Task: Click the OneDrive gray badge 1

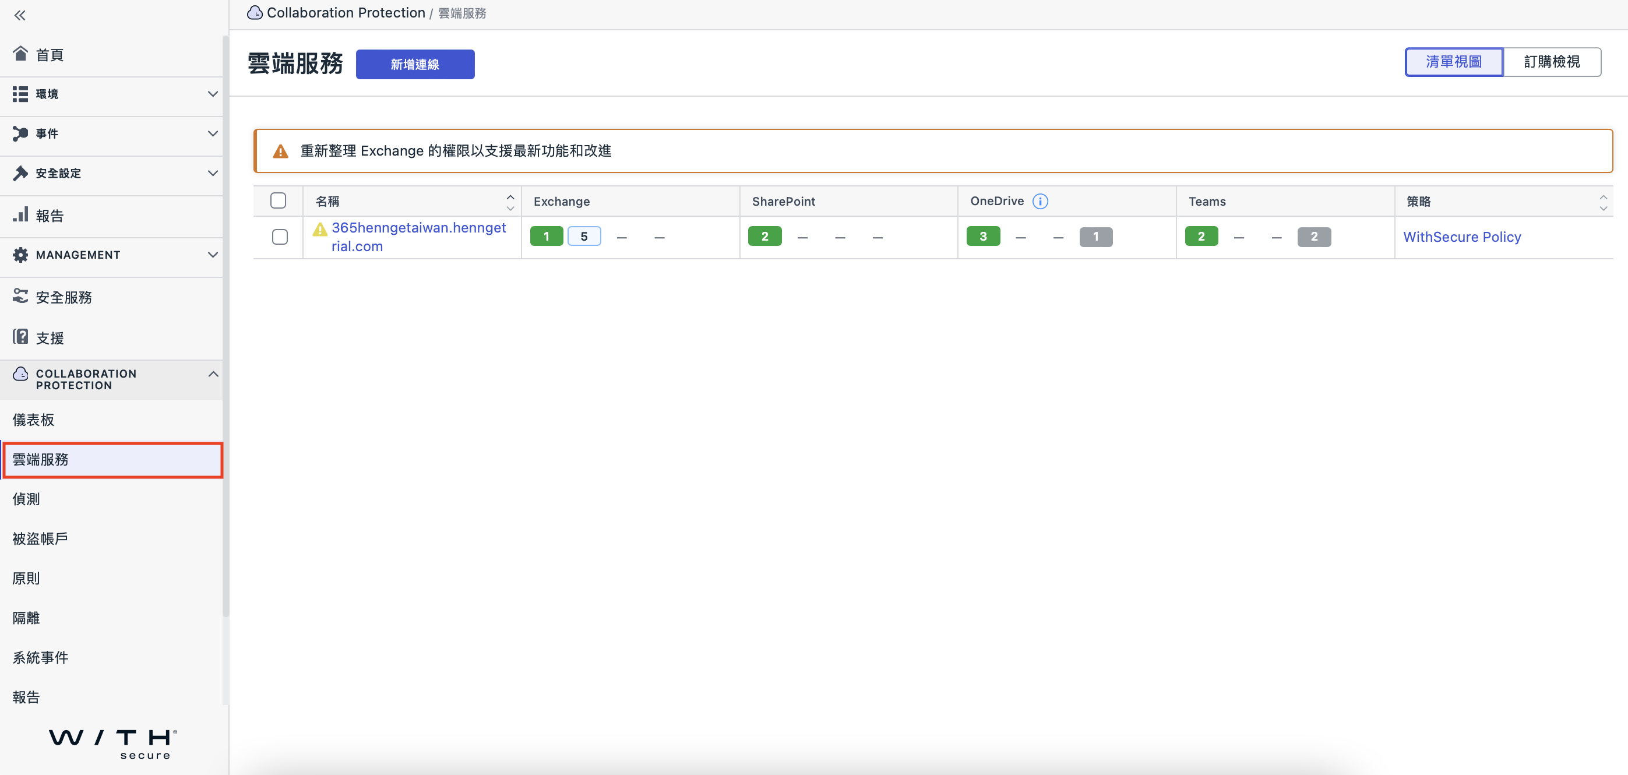Action: click(1096, 237)
